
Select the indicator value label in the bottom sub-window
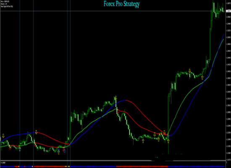pos(3,163)
